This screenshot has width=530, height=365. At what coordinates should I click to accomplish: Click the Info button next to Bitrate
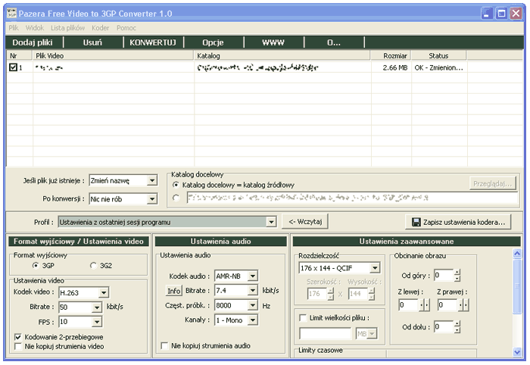click(174, 290)
